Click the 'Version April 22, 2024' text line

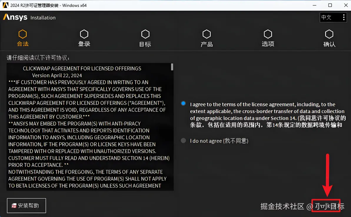(x=57, y=75)
